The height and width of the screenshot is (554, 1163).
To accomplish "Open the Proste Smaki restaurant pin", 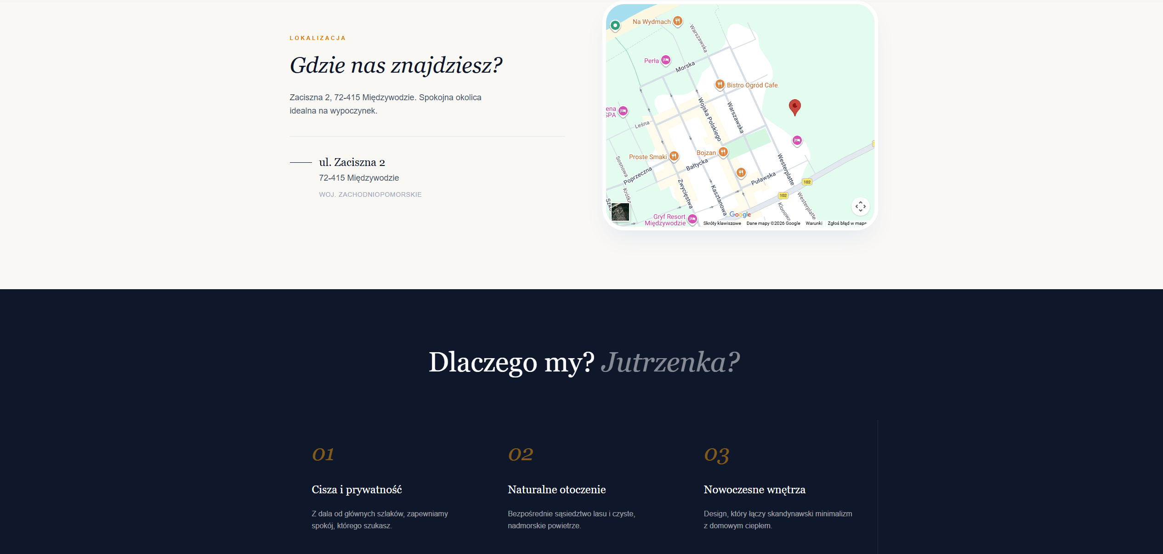I will pos(674,156).
